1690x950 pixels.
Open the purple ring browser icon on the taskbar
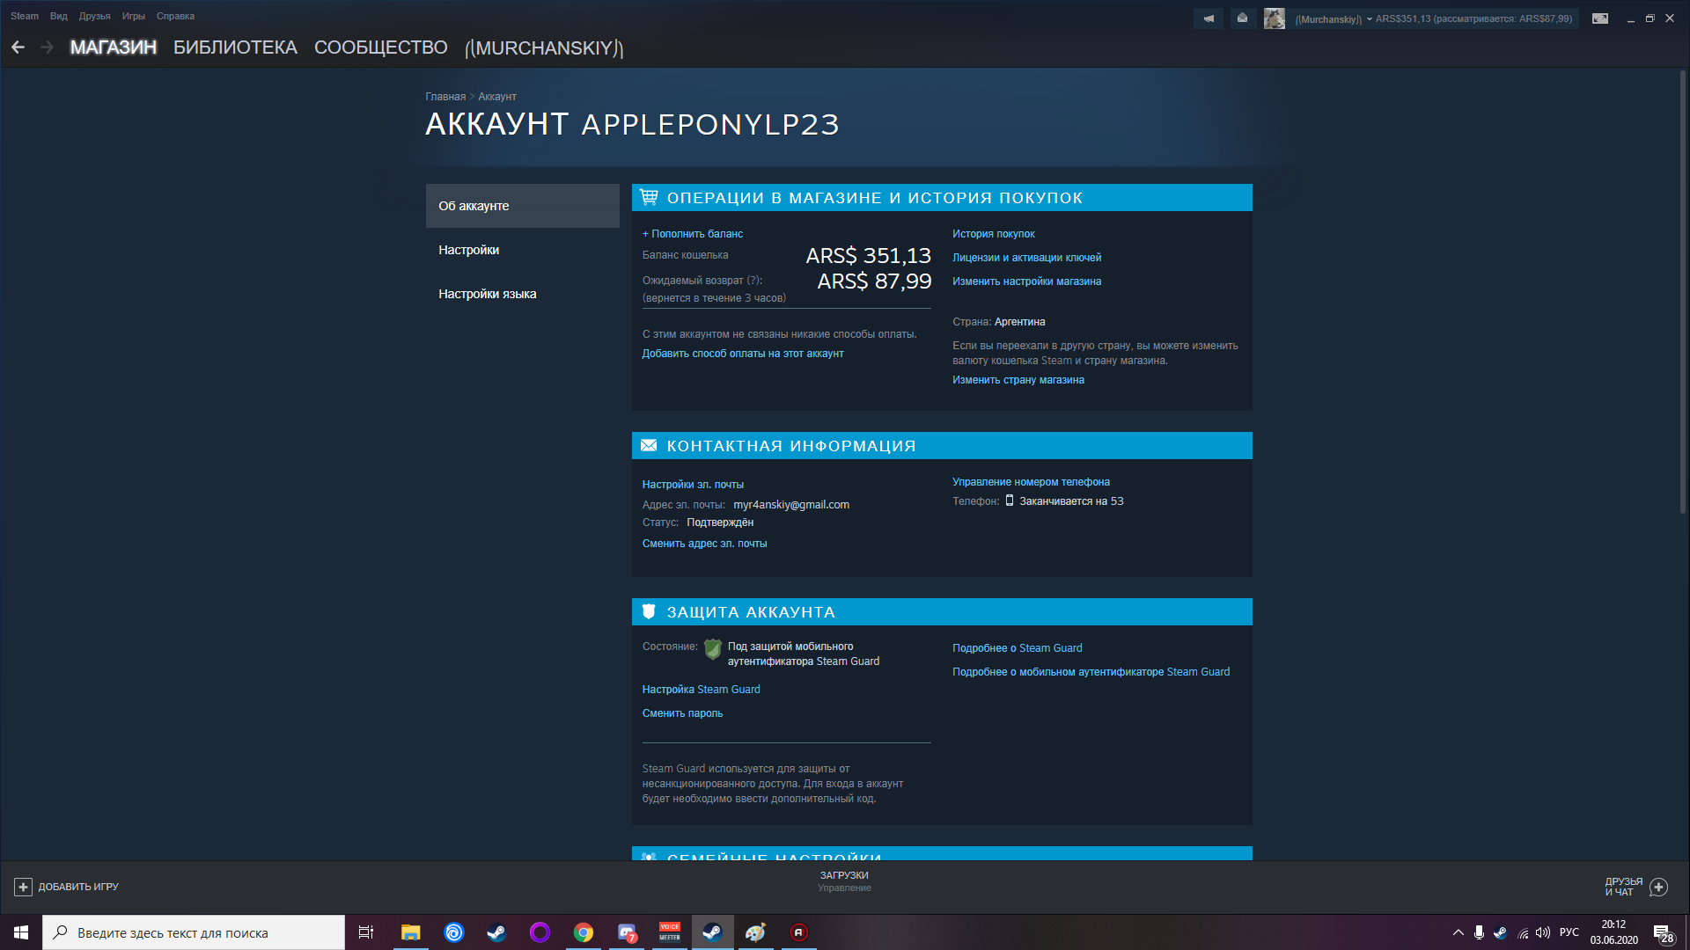pyautogui.click(x=540, y=932)
